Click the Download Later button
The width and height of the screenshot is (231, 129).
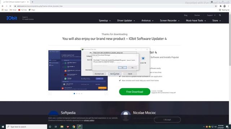coord(99,74)
